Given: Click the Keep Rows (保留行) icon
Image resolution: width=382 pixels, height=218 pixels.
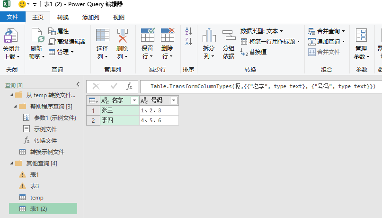Looking at the screenshot, I should [x=148, y=35].
